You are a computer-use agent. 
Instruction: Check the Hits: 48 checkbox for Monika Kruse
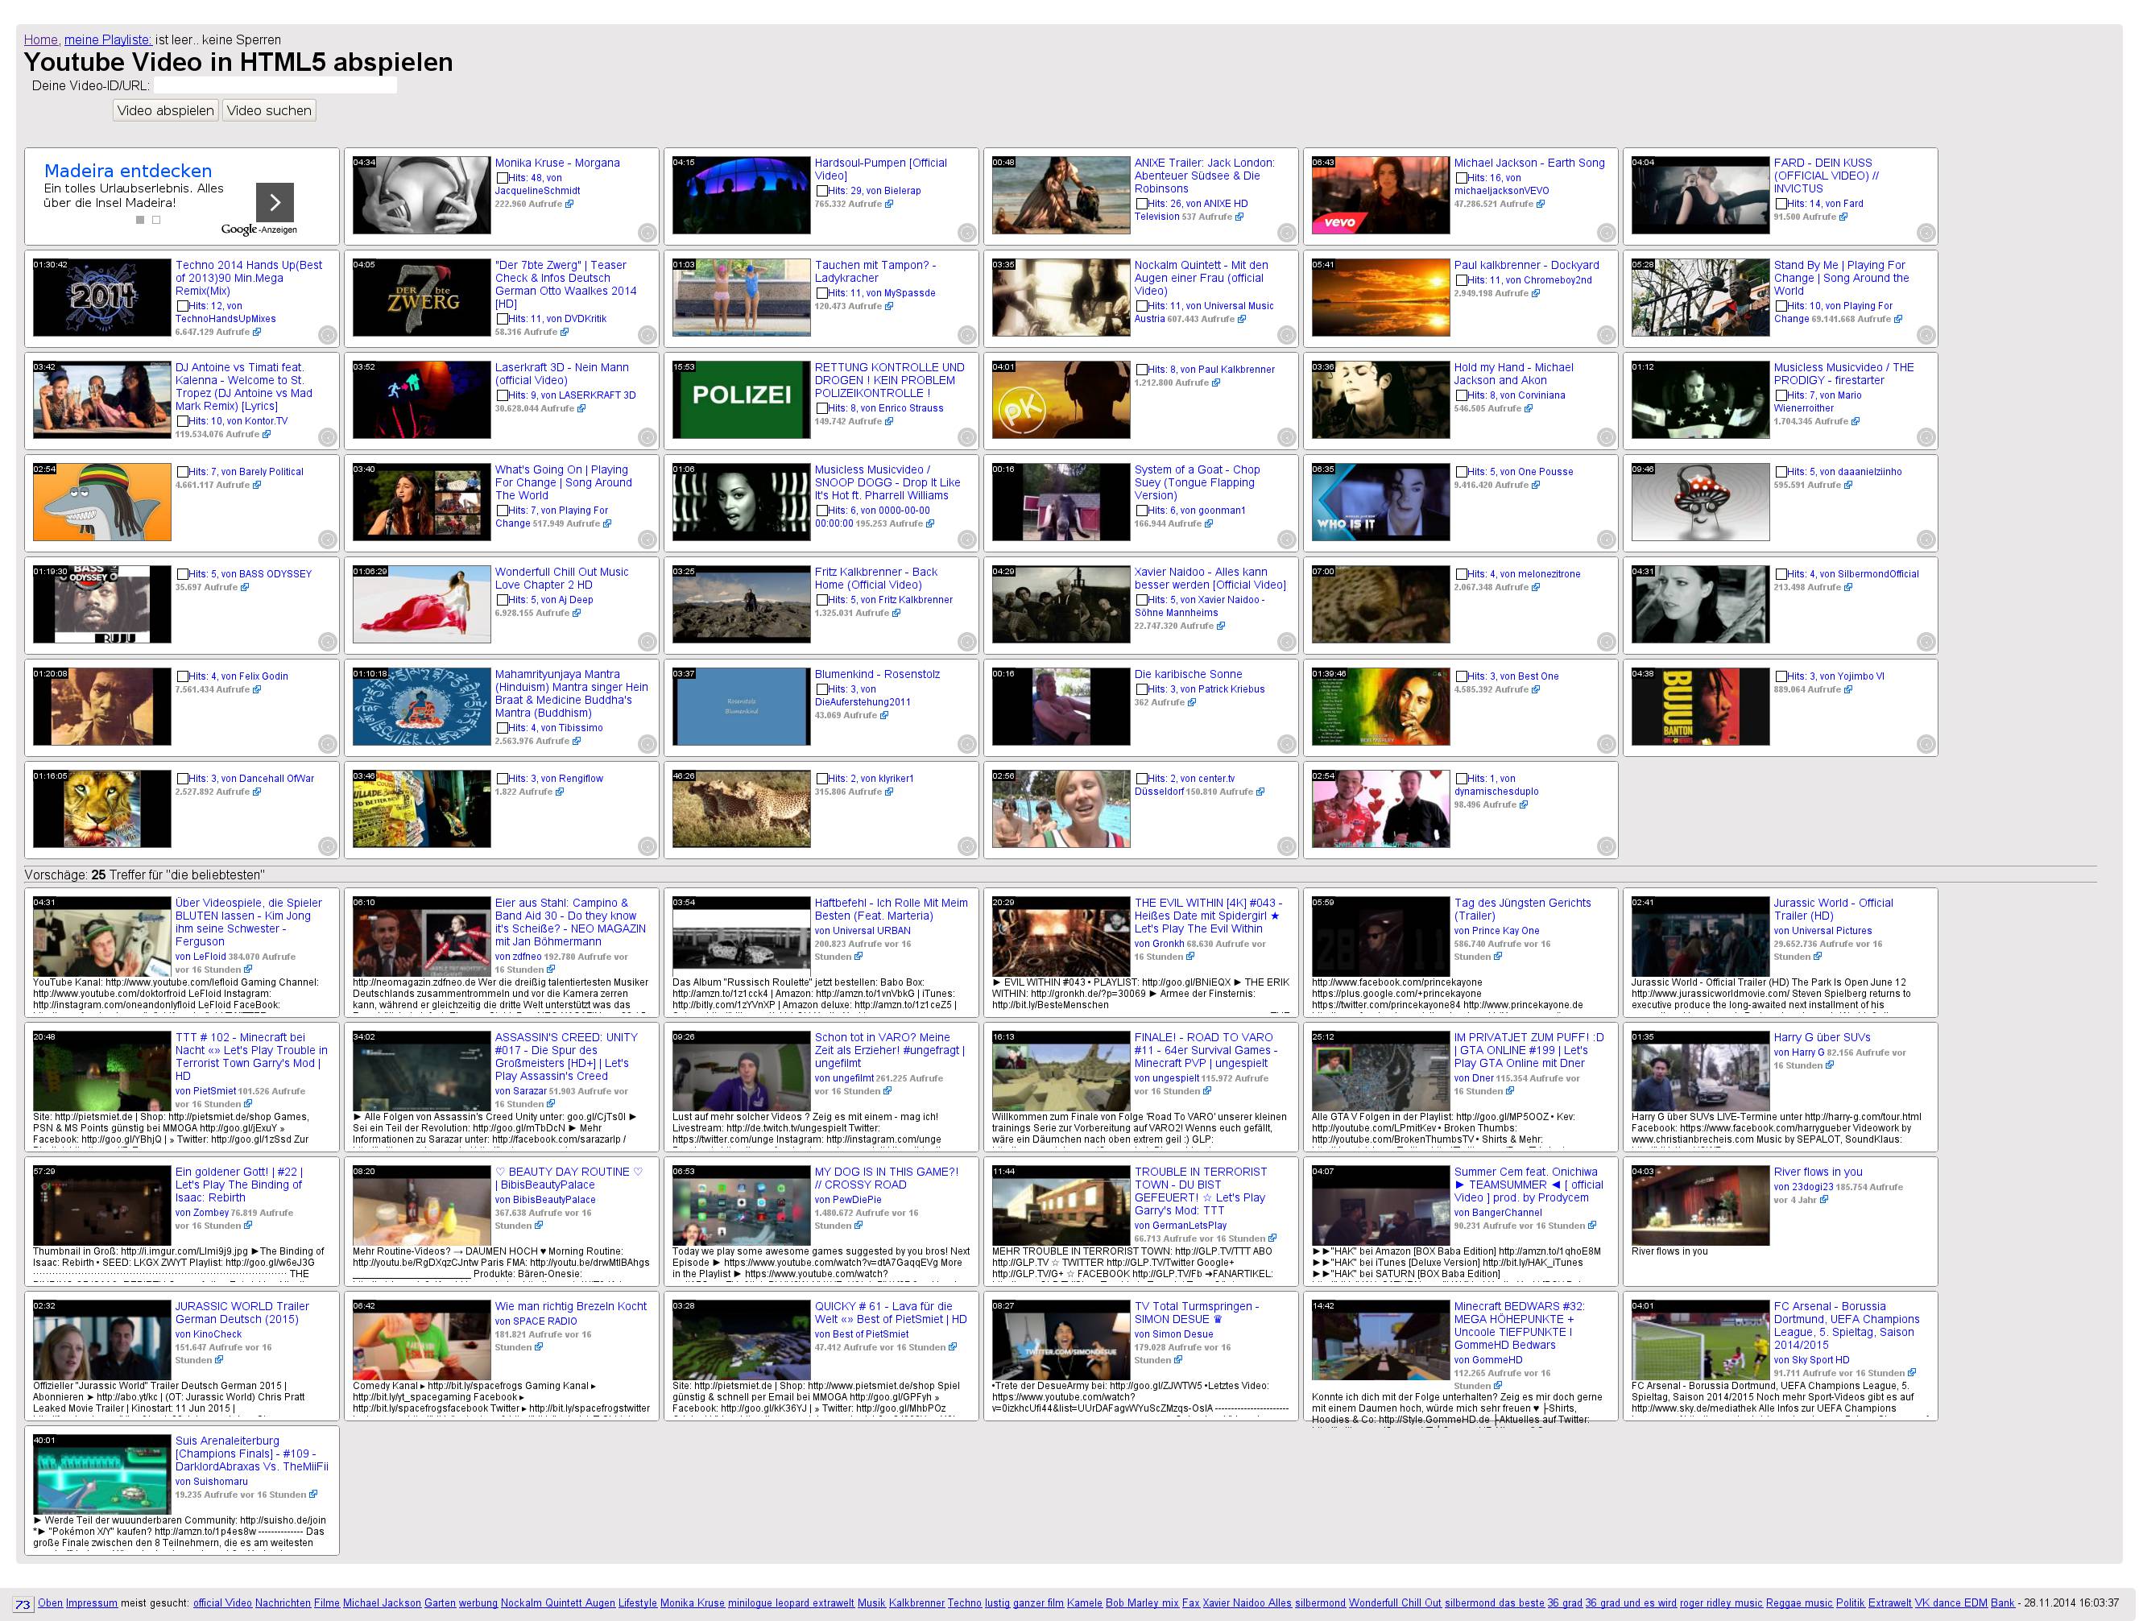(x=503, y=178)
